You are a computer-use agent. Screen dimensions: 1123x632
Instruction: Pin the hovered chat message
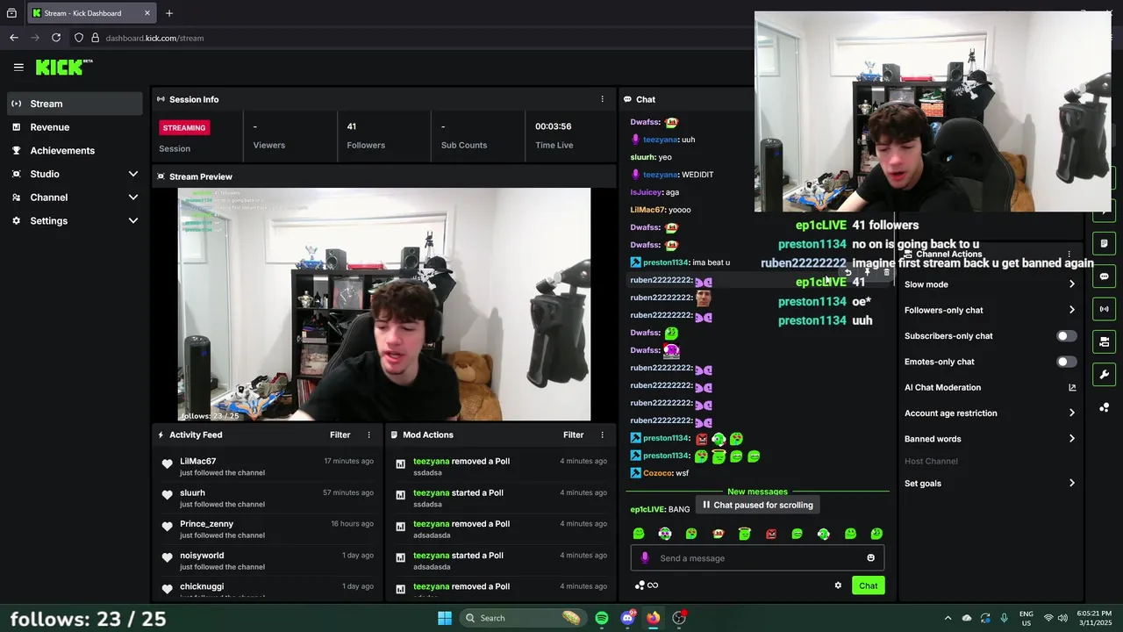tap(867, 272)
